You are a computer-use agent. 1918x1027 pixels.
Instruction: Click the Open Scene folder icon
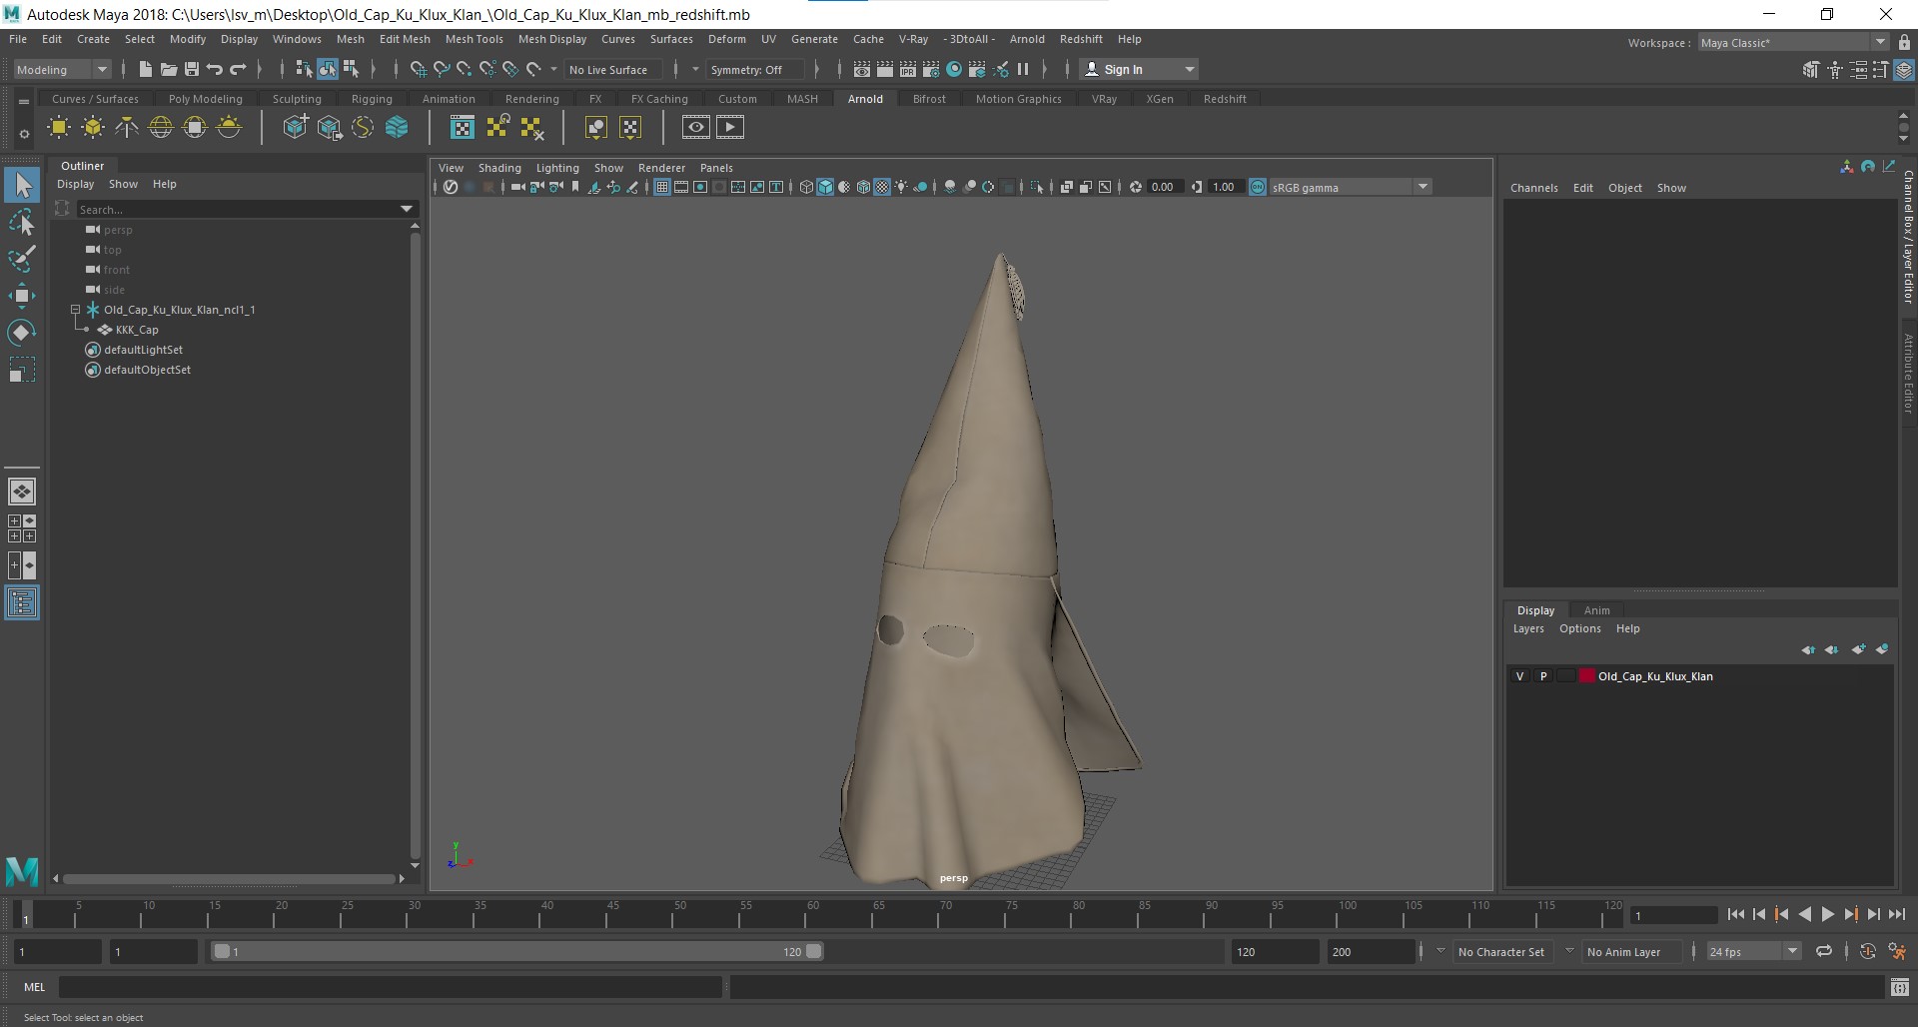168,69
